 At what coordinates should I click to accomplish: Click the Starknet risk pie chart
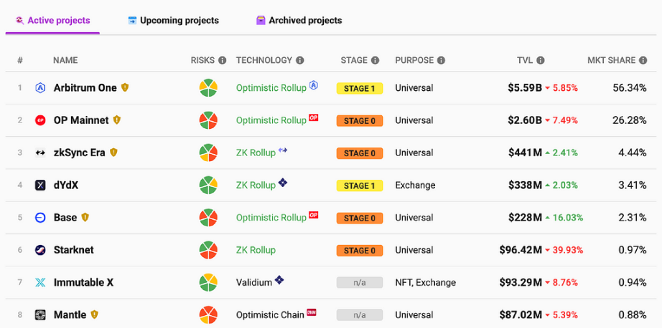point(208,250)
